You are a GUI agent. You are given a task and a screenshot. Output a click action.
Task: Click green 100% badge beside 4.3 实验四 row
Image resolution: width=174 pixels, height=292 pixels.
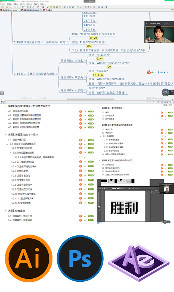[91, 119]
